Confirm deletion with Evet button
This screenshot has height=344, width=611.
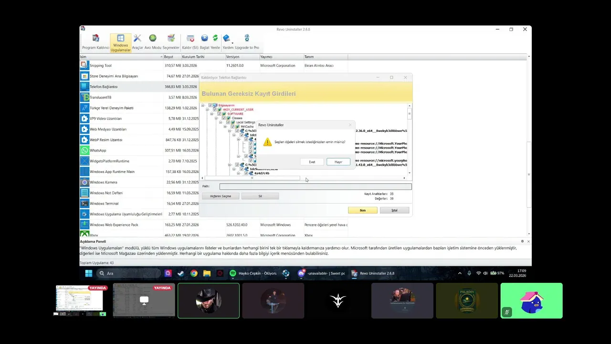click(312, 162)
